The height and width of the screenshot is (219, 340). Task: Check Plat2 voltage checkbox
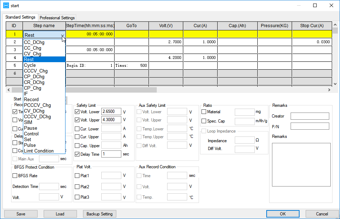pos(77,186)
